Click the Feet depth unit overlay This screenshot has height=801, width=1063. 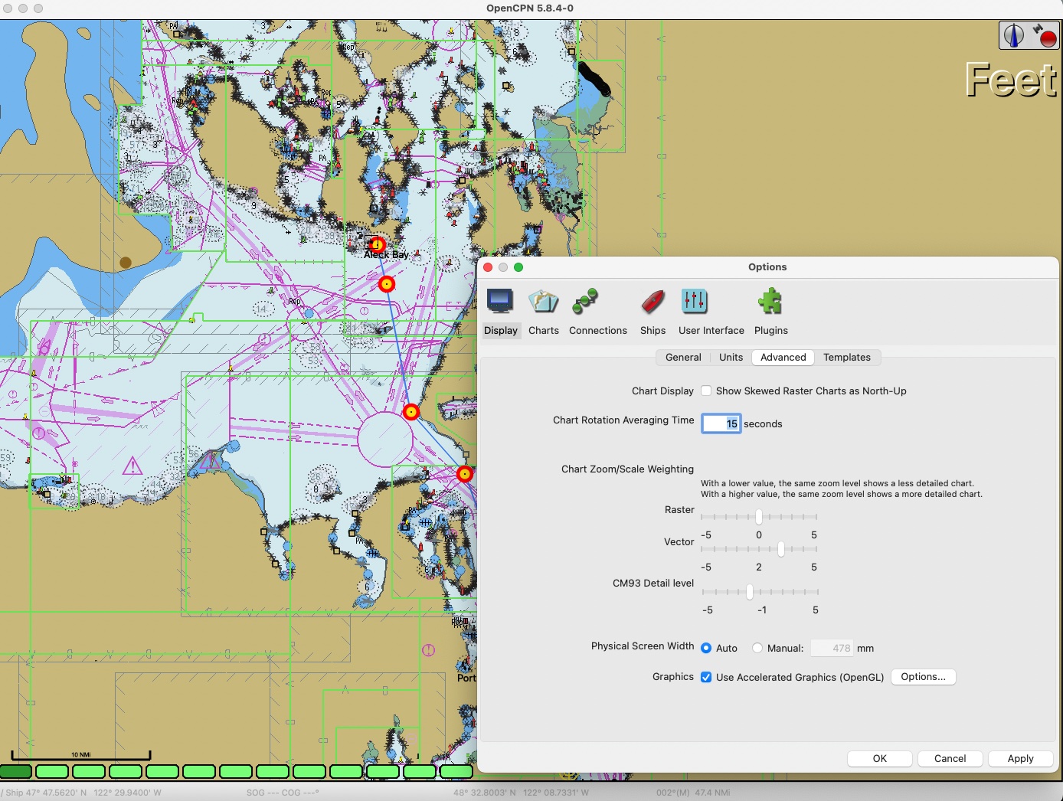[1011, 80]
